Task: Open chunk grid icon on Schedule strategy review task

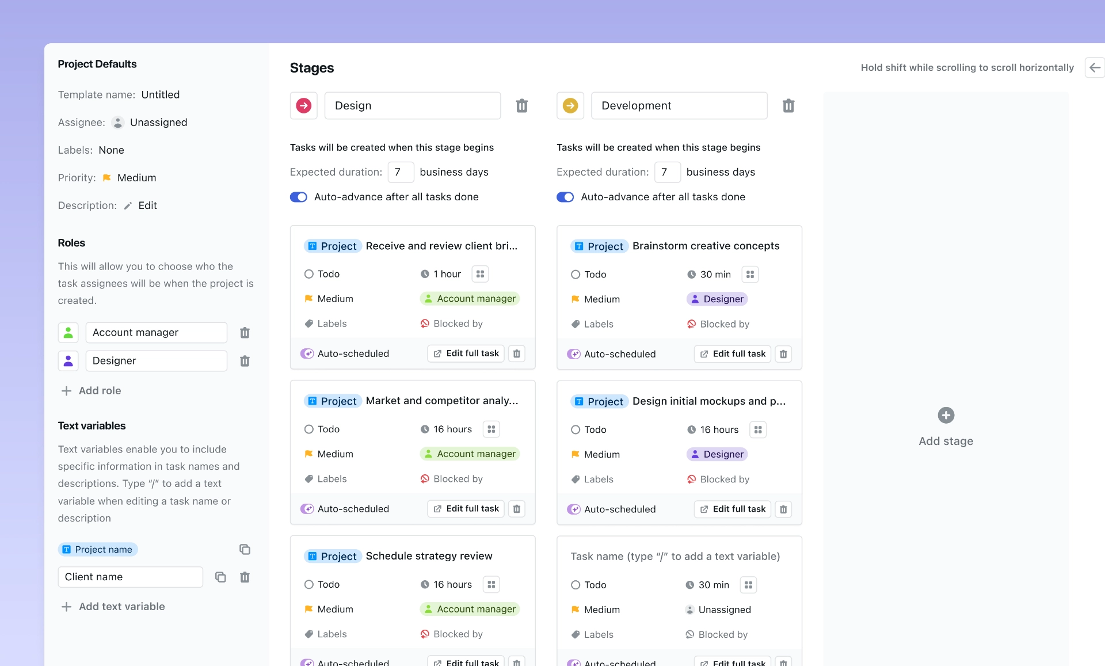Action: tap(491, 584)
